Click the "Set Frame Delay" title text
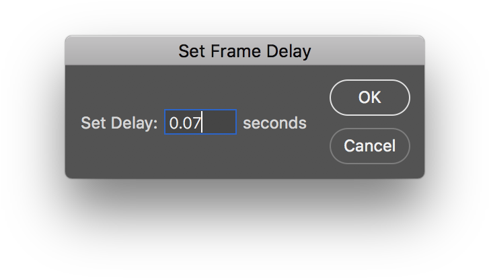 tap(244, 50)
